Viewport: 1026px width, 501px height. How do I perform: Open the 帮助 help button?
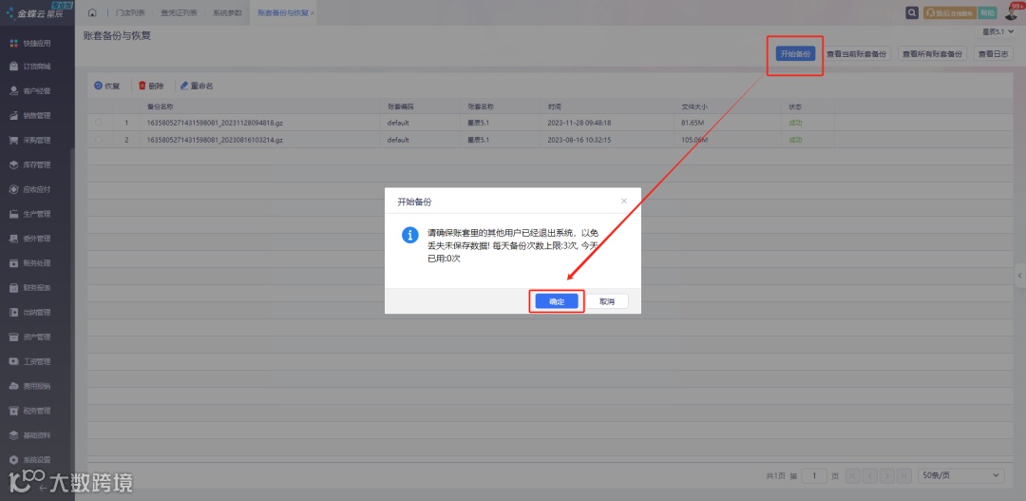point(987,12)
